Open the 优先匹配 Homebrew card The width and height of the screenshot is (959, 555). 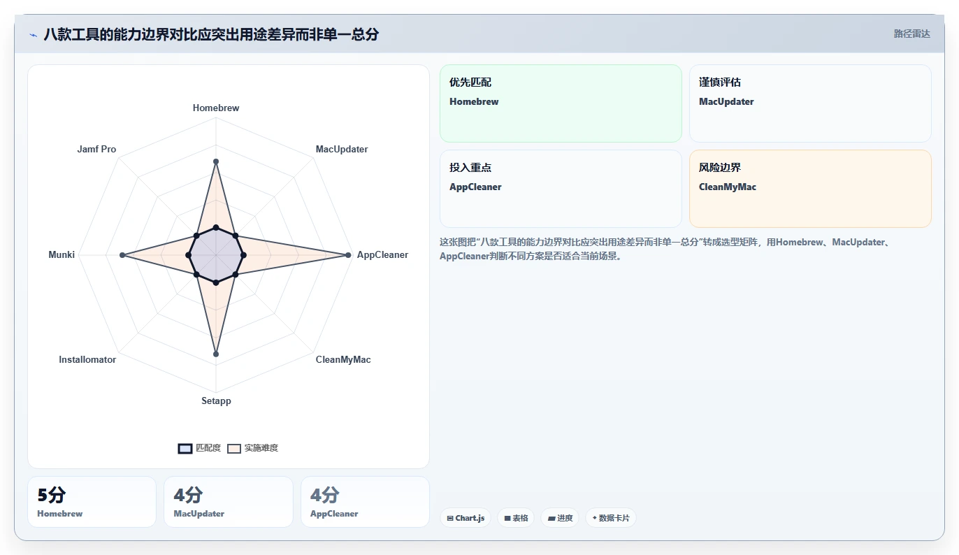click(x=561, y=103)
